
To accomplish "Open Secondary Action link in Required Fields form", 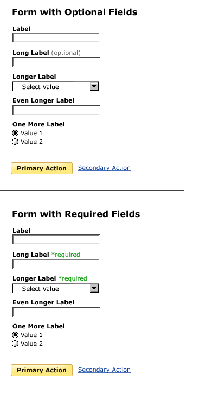I will pos(104,370).
